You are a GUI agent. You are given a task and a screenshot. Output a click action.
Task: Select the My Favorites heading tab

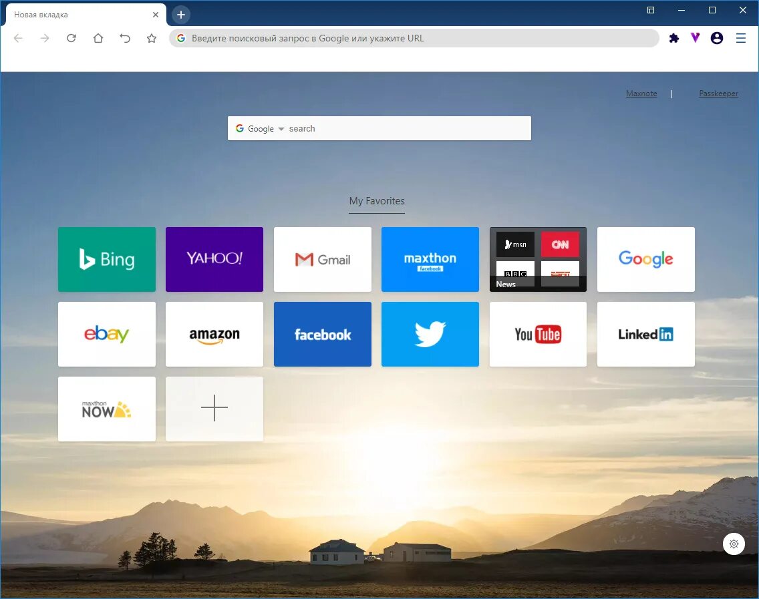[x=377, y=201]
